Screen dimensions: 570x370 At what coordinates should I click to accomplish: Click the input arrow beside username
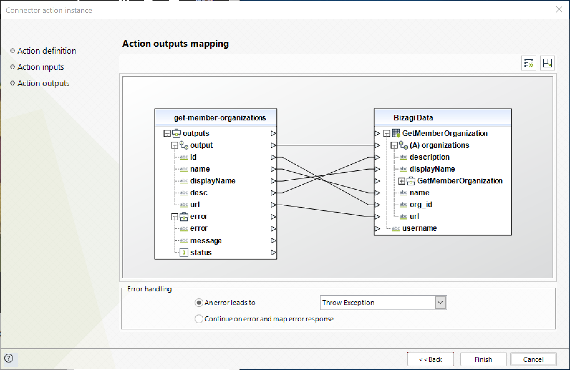point(377,228)
